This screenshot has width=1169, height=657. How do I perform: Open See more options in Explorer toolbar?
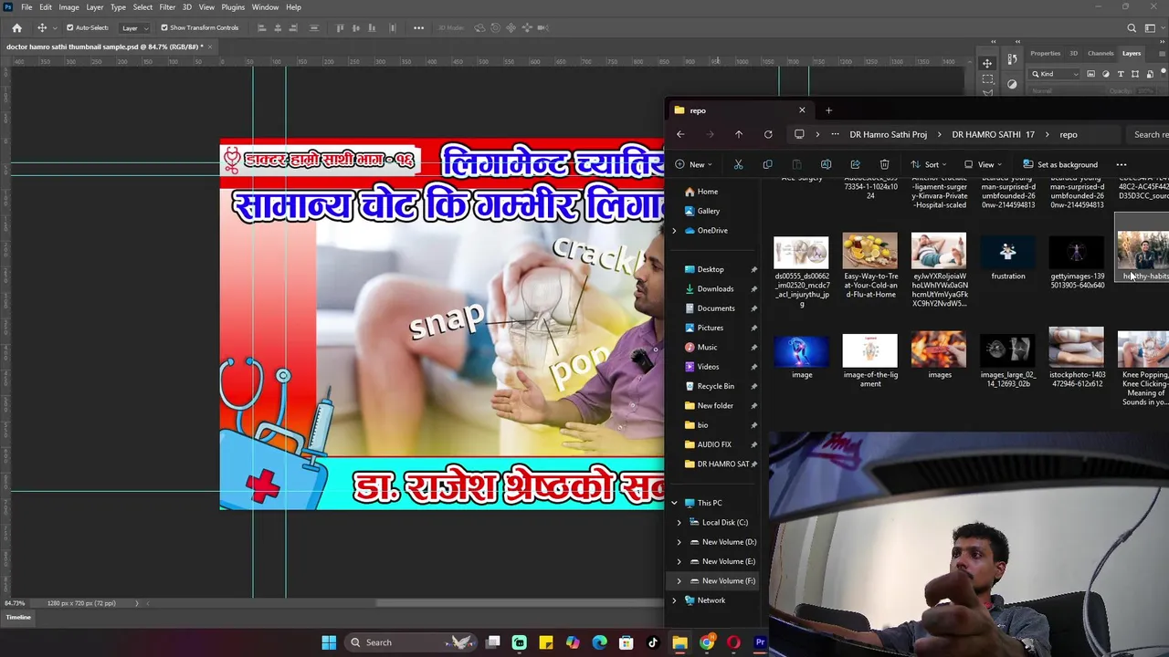(x=1122, y=165)
